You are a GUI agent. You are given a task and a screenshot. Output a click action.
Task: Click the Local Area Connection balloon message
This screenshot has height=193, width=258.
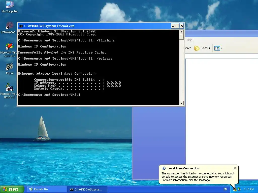198,177
